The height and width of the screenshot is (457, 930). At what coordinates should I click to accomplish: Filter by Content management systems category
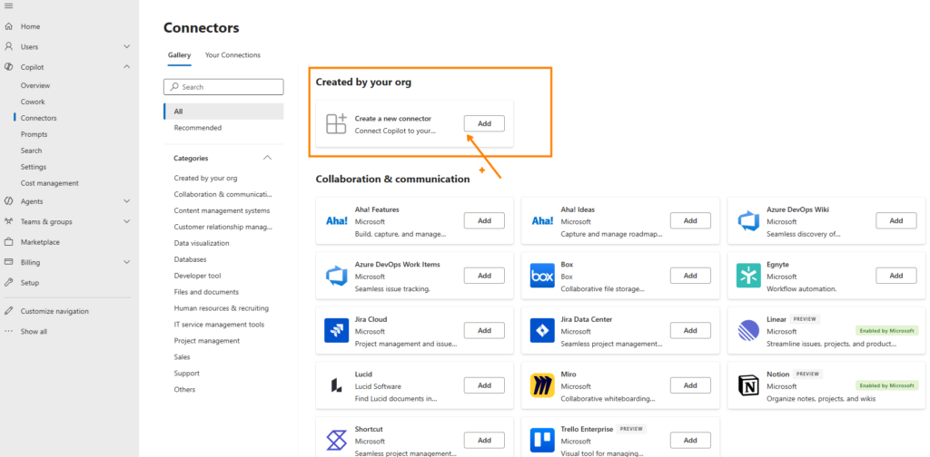[x=222, y=210]
